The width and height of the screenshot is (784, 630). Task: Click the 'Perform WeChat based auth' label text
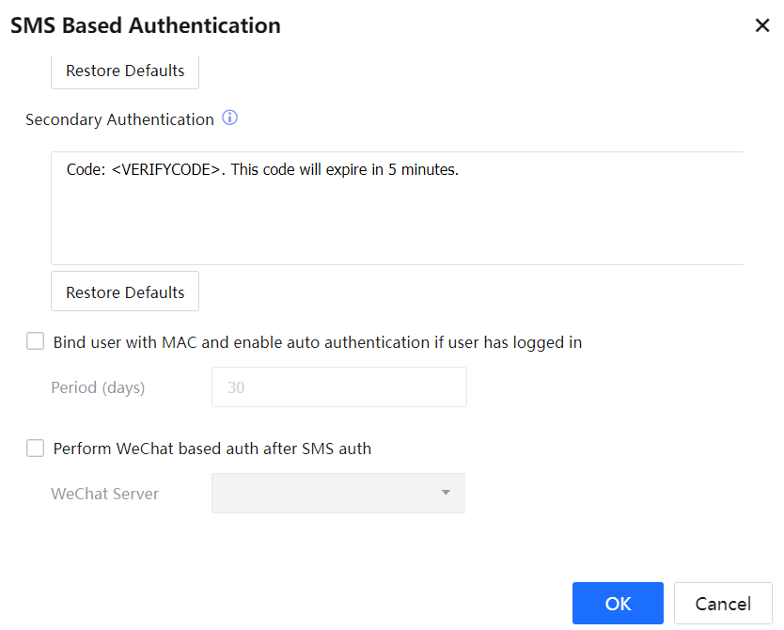pos(212,449)
